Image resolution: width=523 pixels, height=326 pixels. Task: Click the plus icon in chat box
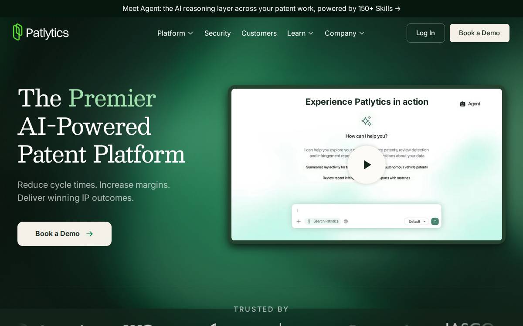coord(299,221)
